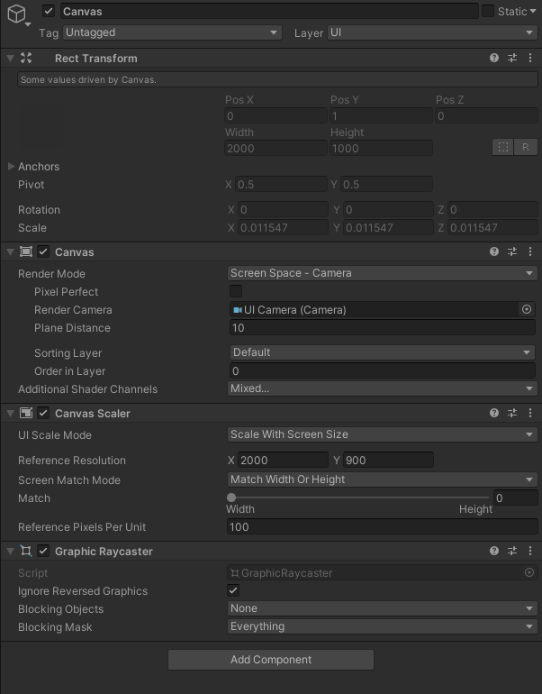Toggle the Static checkbox
Image resolution: width=542 pixels, height=694 pixels.
pyautogui.click(x=488, y=11)
